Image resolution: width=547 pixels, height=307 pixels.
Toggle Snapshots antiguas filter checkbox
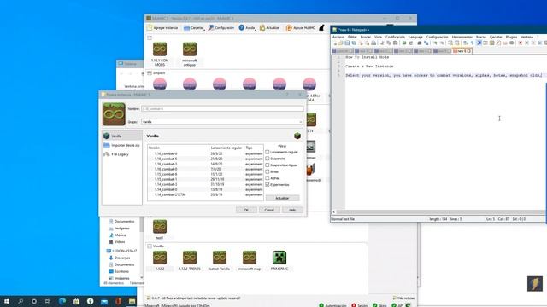click(x=268, y=165)
